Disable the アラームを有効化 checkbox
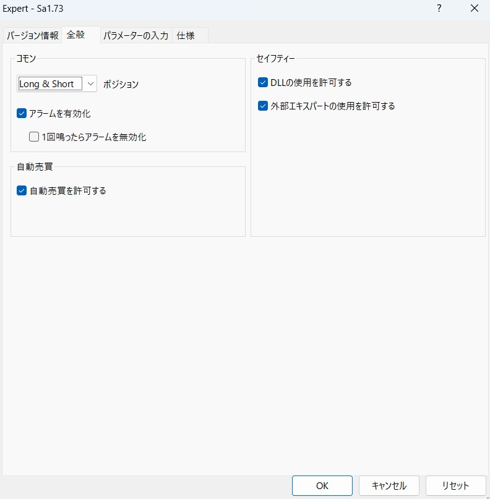Viewport: 490px width, 499px height. (x=22, y=114)
